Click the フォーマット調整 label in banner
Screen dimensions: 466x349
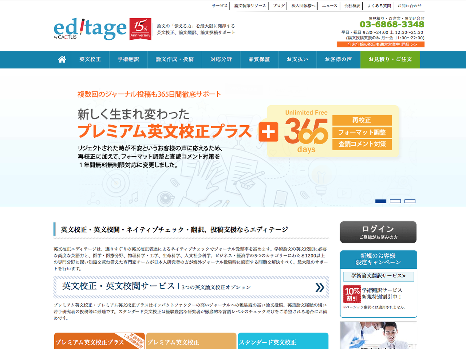[x=362, y=132]
